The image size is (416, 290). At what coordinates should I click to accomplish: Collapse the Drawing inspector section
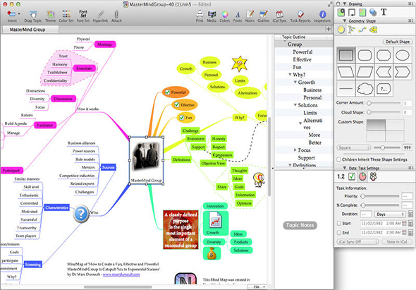pyautogui.click(x=344, y=4)
